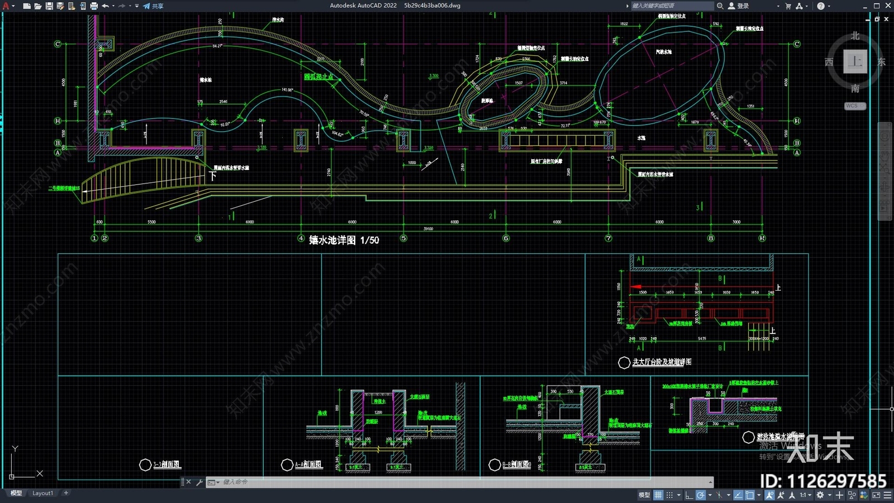Viewport: 894px width, 503px height.
Task: Switch to the 模型 model tab
Action: point(16,493)
